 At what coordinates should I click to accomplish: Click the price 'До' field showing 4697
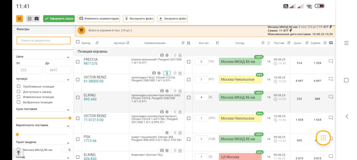[58, 70]
